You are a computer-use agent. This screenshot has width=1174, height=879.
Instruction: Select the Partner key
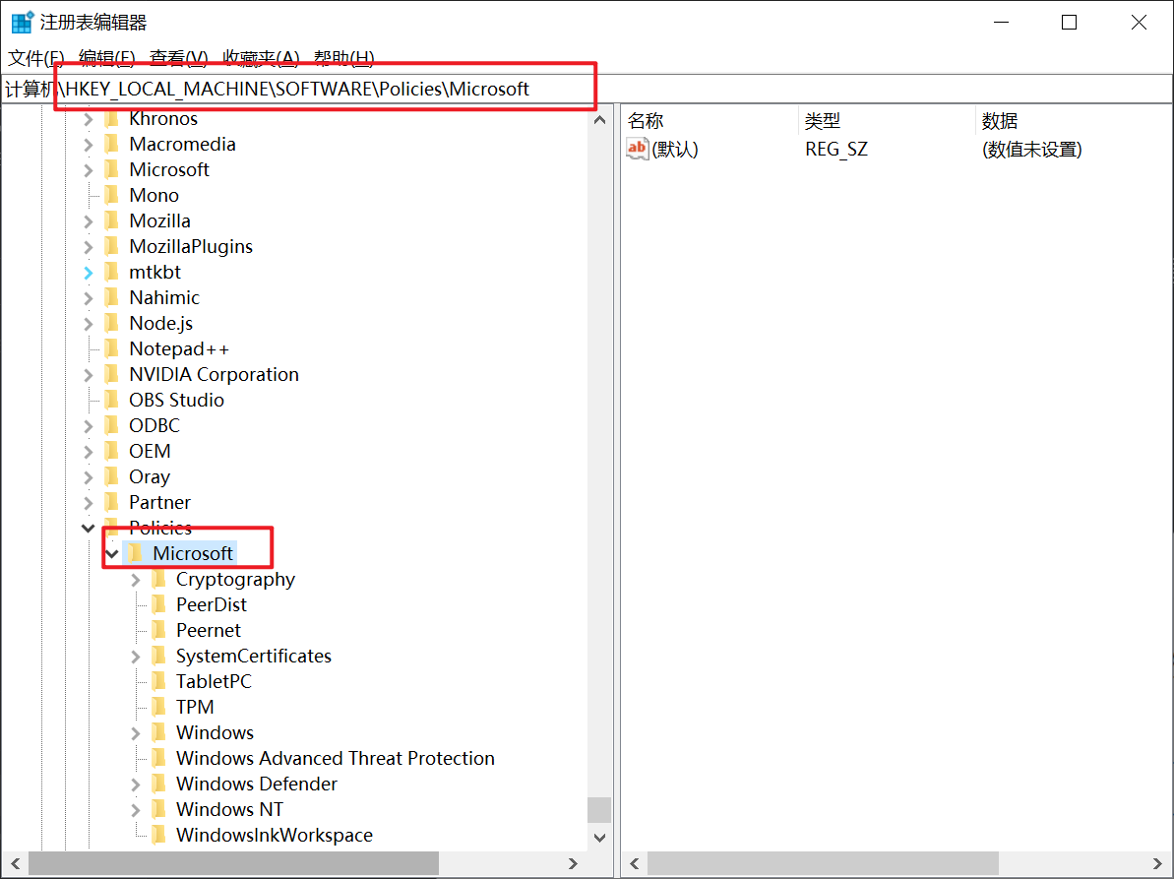coord(159,503)
